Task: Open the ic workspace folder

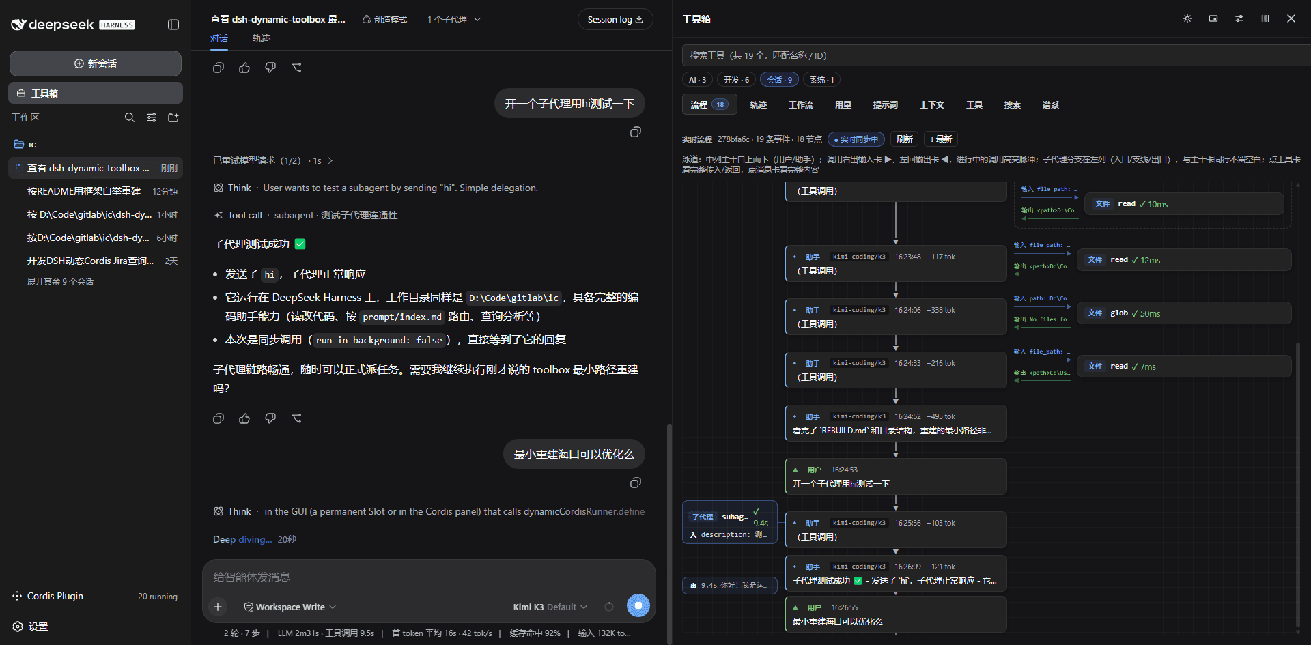Action: 96,144
